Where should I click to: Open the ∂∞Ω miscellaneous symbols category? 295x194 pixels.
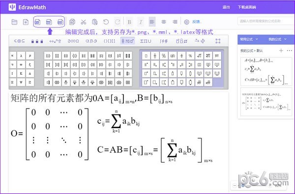tap(73, 41)
